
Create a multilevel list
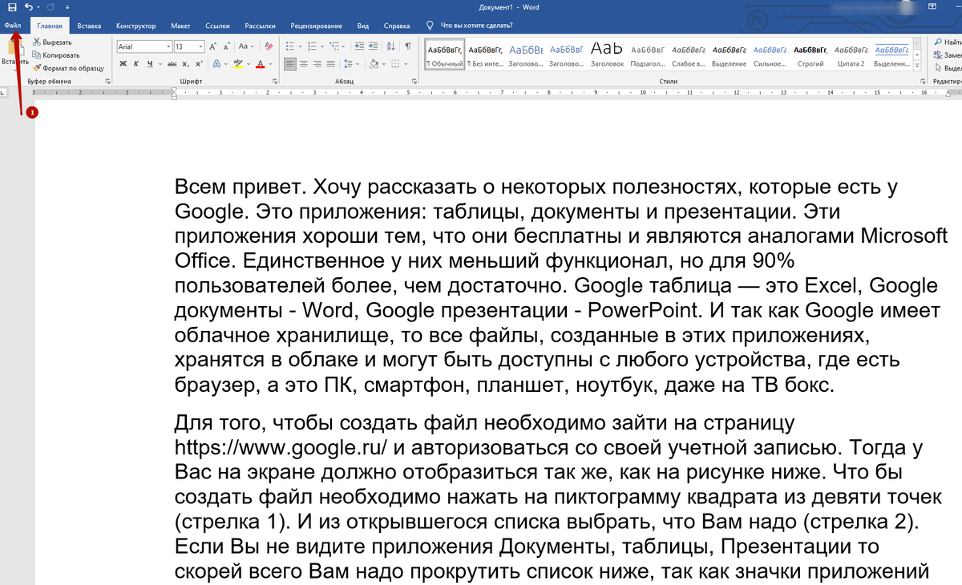point(333,46)
